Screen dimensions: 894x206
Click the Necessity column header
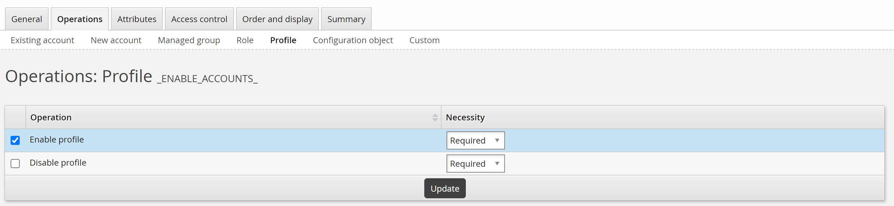pyautogui.click(x=465, y=118)
